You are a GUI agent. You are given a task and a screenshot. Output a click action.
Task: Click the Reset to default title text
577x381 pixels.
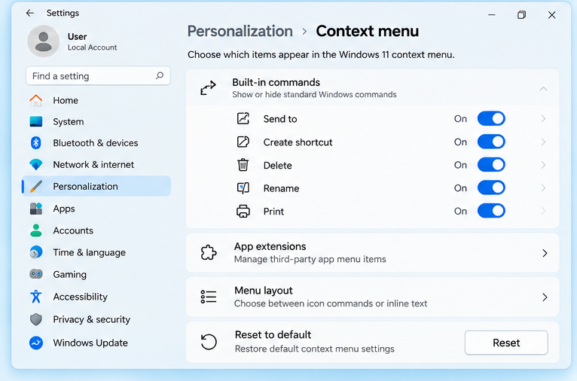[x=273, y=334]
